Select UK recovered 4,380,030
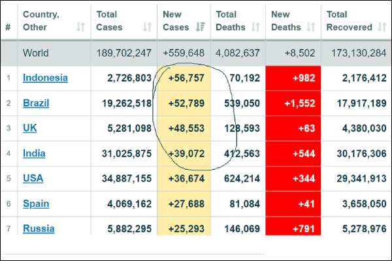Image resolution: width=392 pixels, height=261 pixels. click(x=365, y=129)
